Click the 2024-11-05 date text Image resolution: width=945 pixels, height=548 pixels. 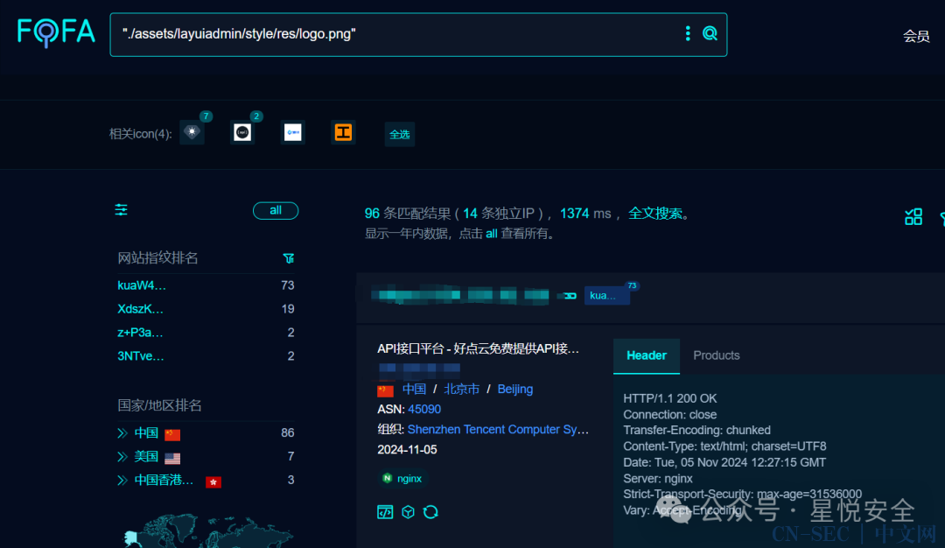pos(408,449)
